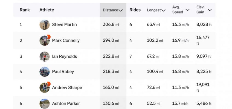Click Avg. Speed sort arrow
Image resolution: width=232 pixels, height=109 pixels.
[x=187, y=10]
